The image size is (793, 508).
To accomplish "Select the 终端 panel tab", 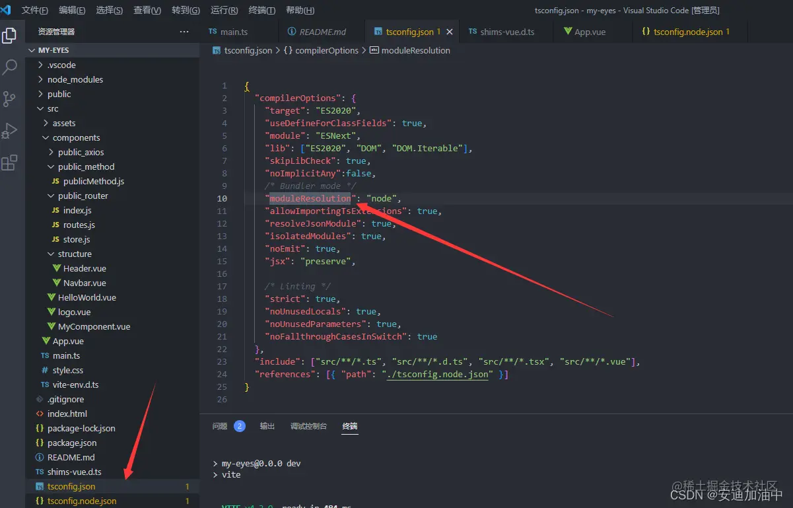I will coord(350,426).
